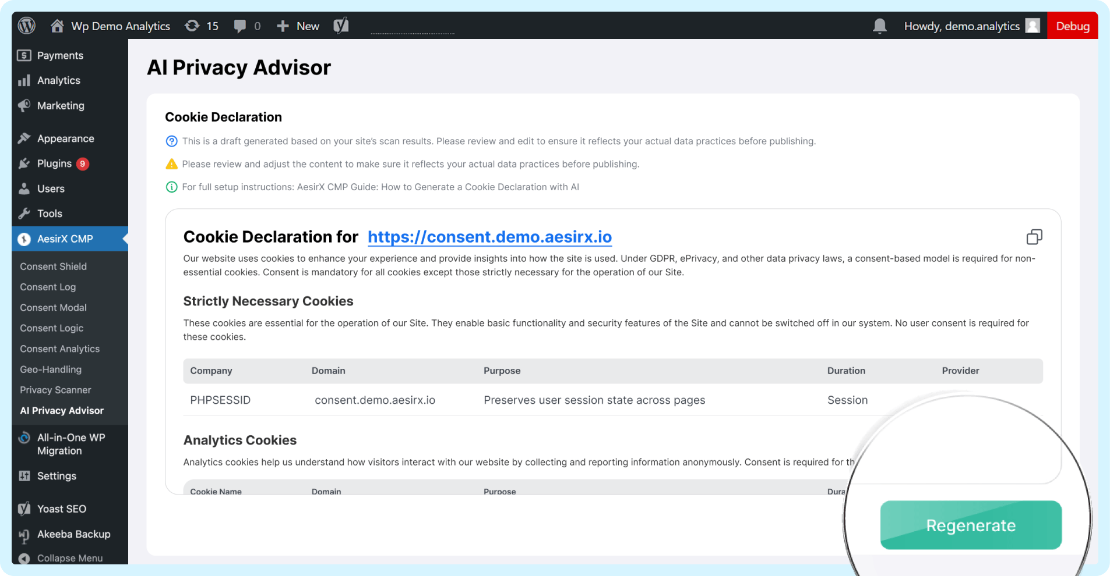The height and width of the screenshot is (576, 1110).
Task: Open the consent.demo.aesirx.io link
Action: pos(489,237)
